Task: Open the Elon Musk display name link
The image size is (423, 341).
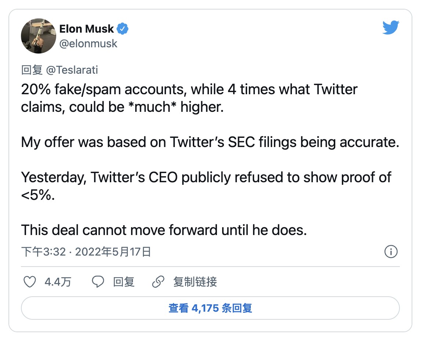Action: coord(86,29)
